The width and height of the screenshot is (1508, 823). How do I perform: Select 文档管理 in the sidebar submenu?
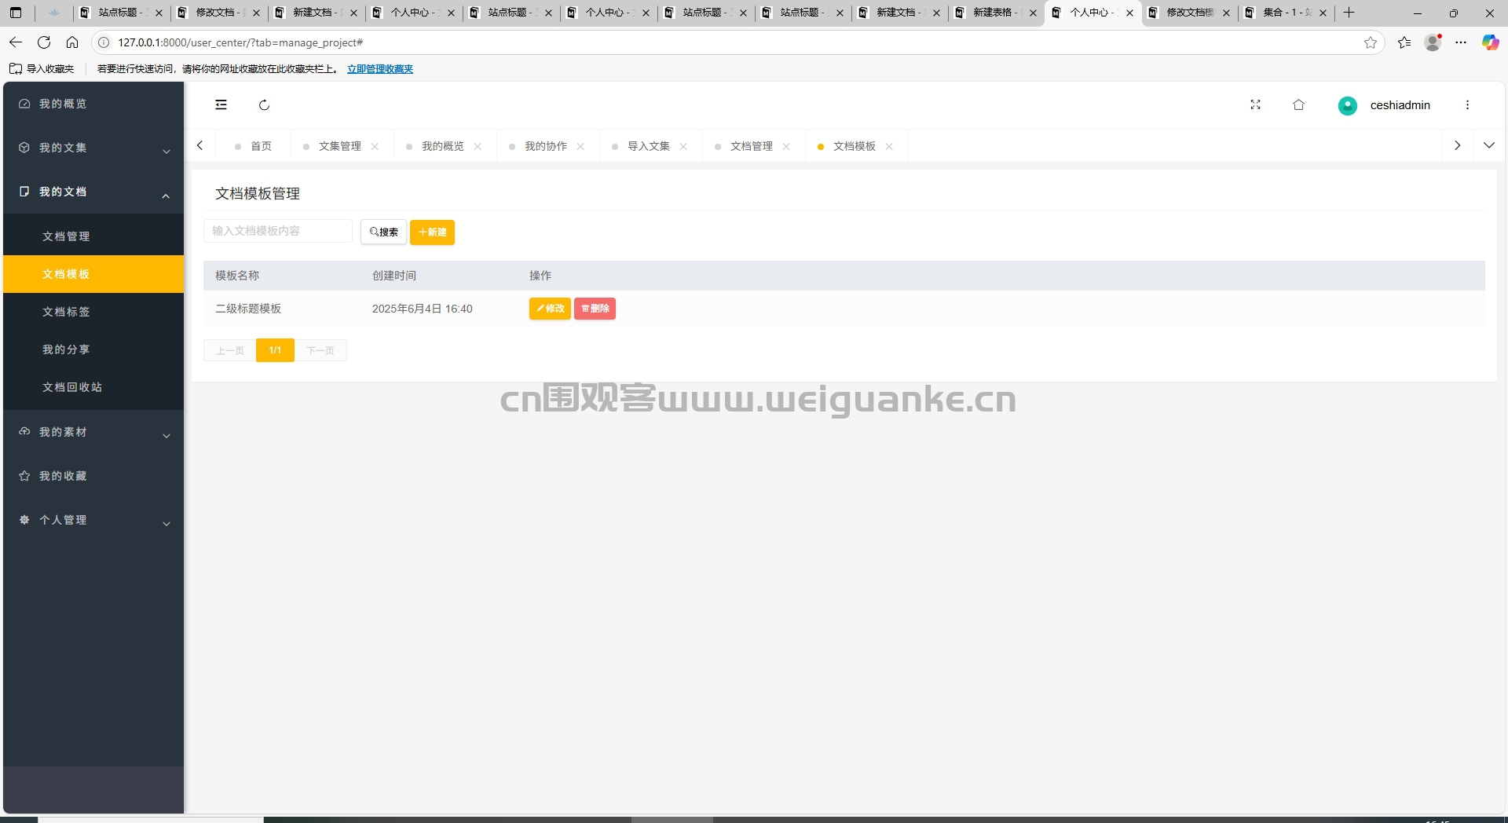[x=93, y=236]
